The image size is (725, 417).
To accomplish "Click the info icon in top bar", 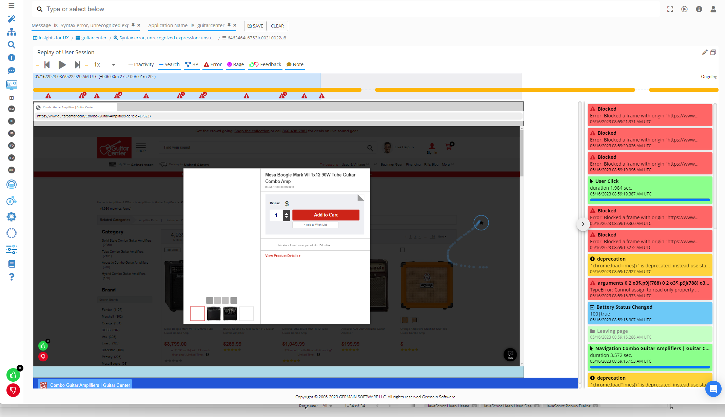I will coord(699,9).
